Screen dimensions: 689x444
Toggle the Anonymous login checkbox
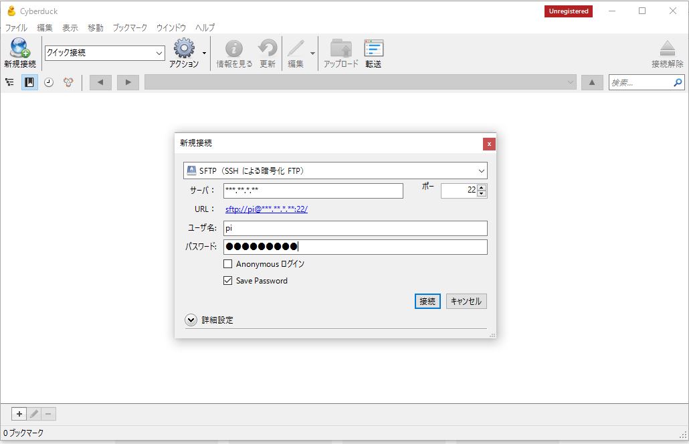tap(227, 264)
